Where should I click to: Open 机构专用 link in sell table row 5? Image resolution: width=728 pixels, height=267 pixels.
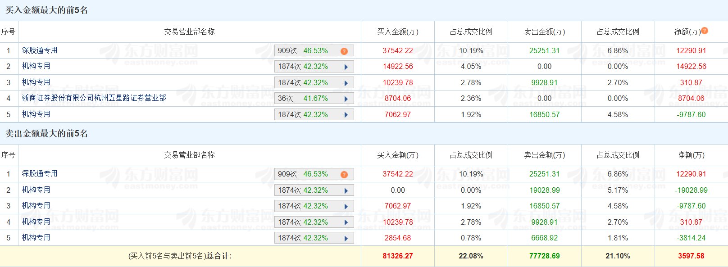36,238
